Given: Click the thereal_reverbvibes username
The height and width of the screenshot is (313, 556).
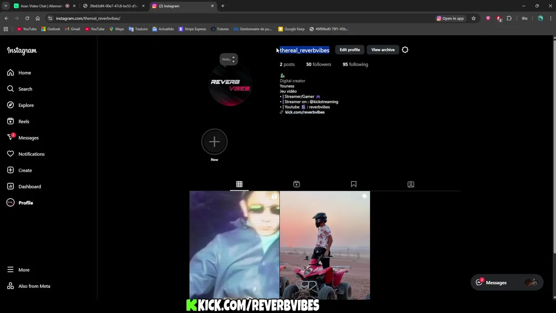Looking at the screenshot, I should click(x=304, y=50).
